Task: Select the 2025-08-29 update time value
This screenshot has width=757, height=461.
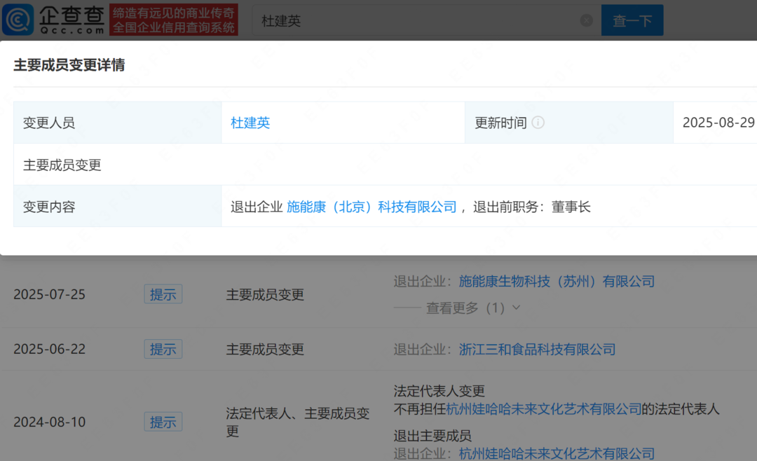Action: (718, 123)
